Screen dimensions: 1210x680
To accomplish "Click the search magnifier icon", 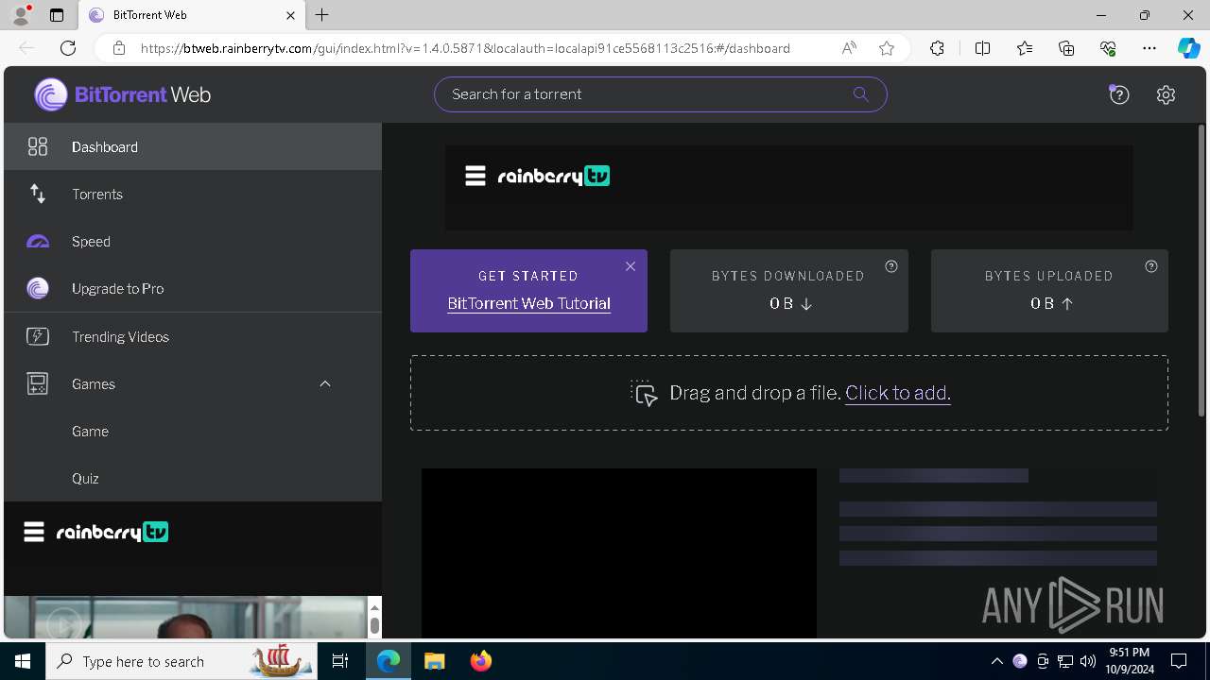I will [x=860, y=93].
